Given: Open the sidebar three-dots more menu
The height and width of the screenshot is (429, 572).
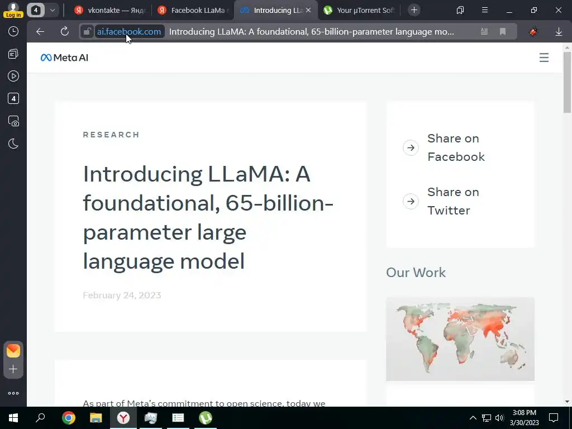Looking at the screenshot, I should click(13, 393).
